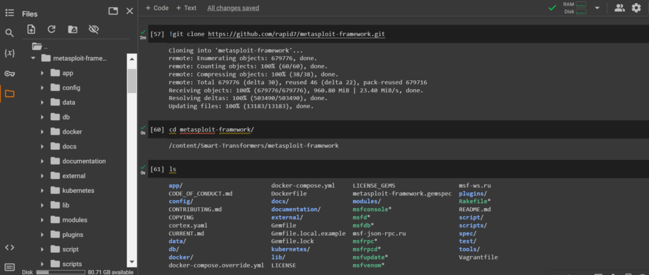Image resolution: width=649 pixels, height=275 pixels.
Task: Click 'Gemfile.lock' in ls output
Action: click(x=292, y=241)
